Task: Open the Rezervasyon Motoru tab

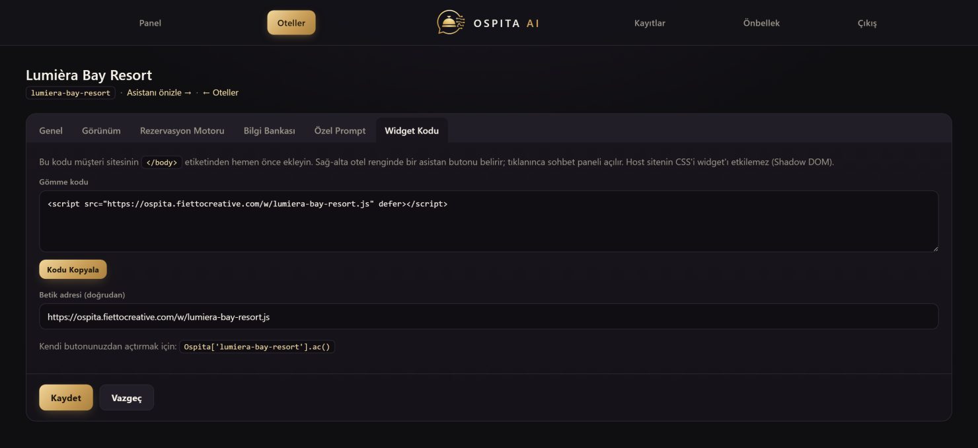Action: [182, 131]
